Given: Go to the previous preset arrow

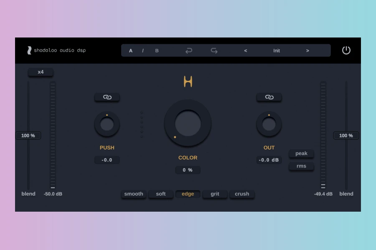Looking at the screenshot, I should (x=246, y=51).
